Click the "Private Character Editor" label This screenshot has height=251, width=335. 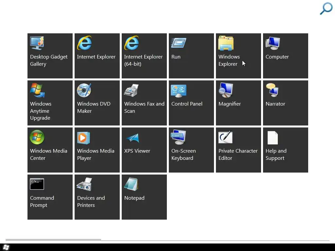(238, 155)
